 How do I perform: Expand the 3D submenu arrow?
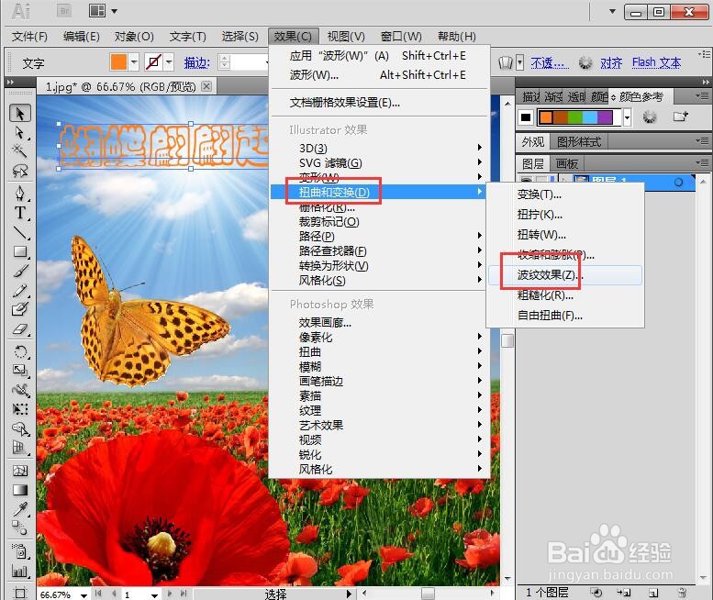point(479,148)
